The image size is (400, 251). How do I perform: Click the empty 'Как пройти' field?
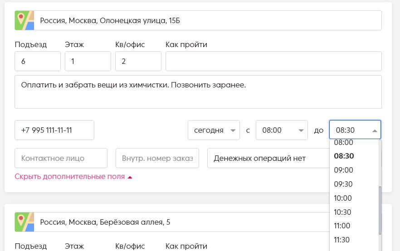[x=273, y=61]
